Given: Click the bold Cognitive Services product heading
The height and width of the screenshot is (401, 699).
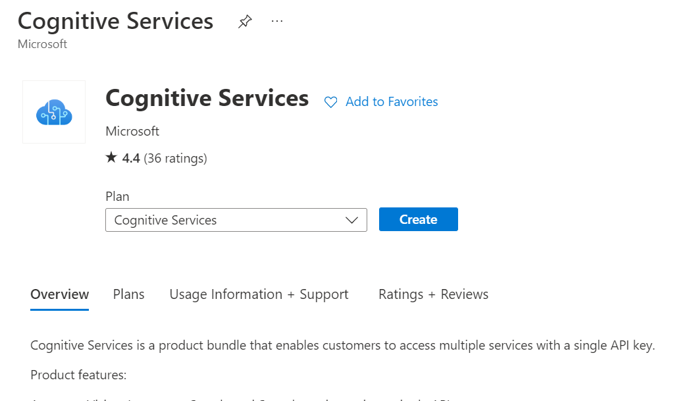Looking at the screenshot, I should pos(207,98).
